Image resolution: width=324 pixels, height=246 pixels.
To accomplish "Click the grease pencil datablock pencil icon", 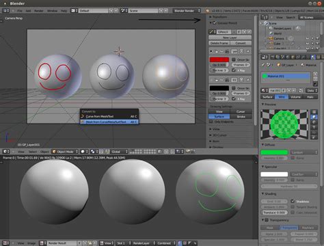I will point(212,32).
